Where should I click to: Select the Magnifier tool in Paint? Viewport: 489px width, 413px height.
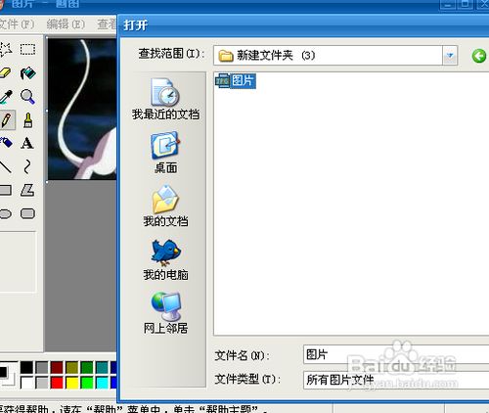tap(27, 97)
